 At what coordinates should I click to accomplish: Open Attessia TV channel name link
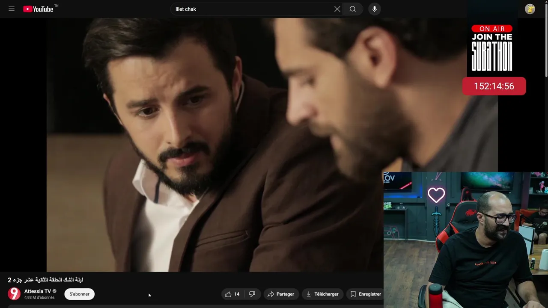pyautogui.click(x=38, y=291)
